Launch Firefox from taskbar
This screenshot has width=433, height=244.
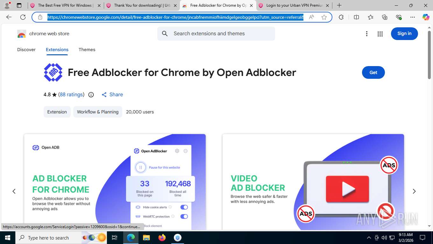162,238
